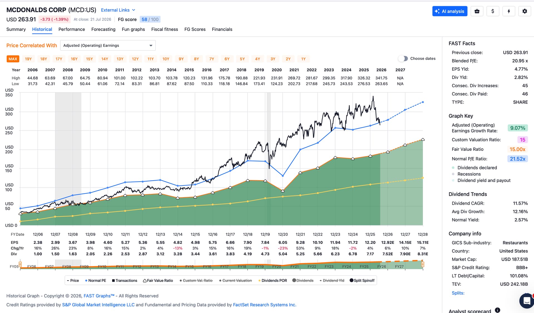Toggle Dividends POR legend item
Screen dimensions: 534x313
[273, 281]
